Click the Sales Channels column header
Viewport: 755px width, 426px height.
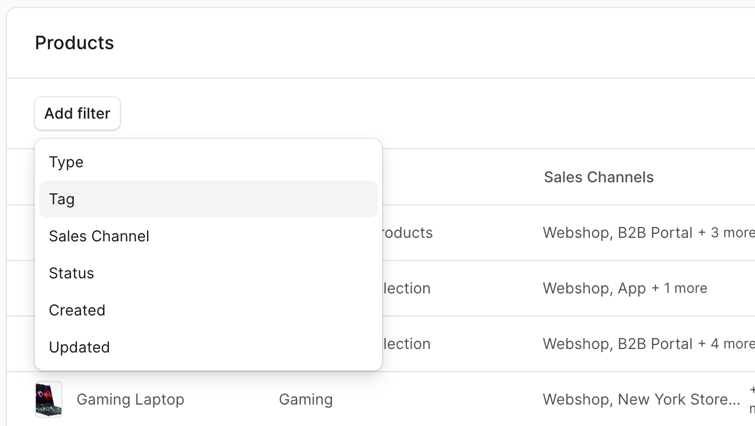(599, 177)
